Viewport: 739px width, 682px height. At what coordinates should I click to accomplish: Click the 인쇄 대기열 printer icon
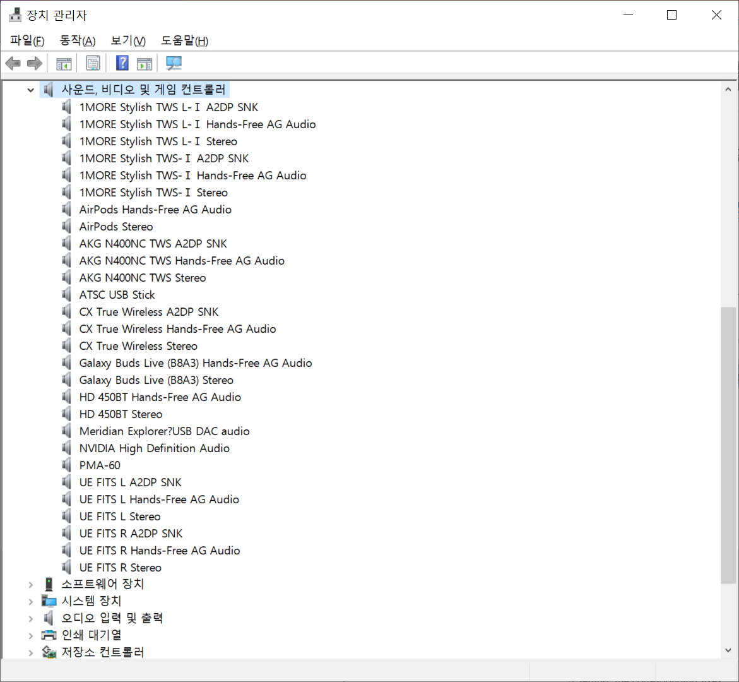pyautogui.click(x=49, y=635)
